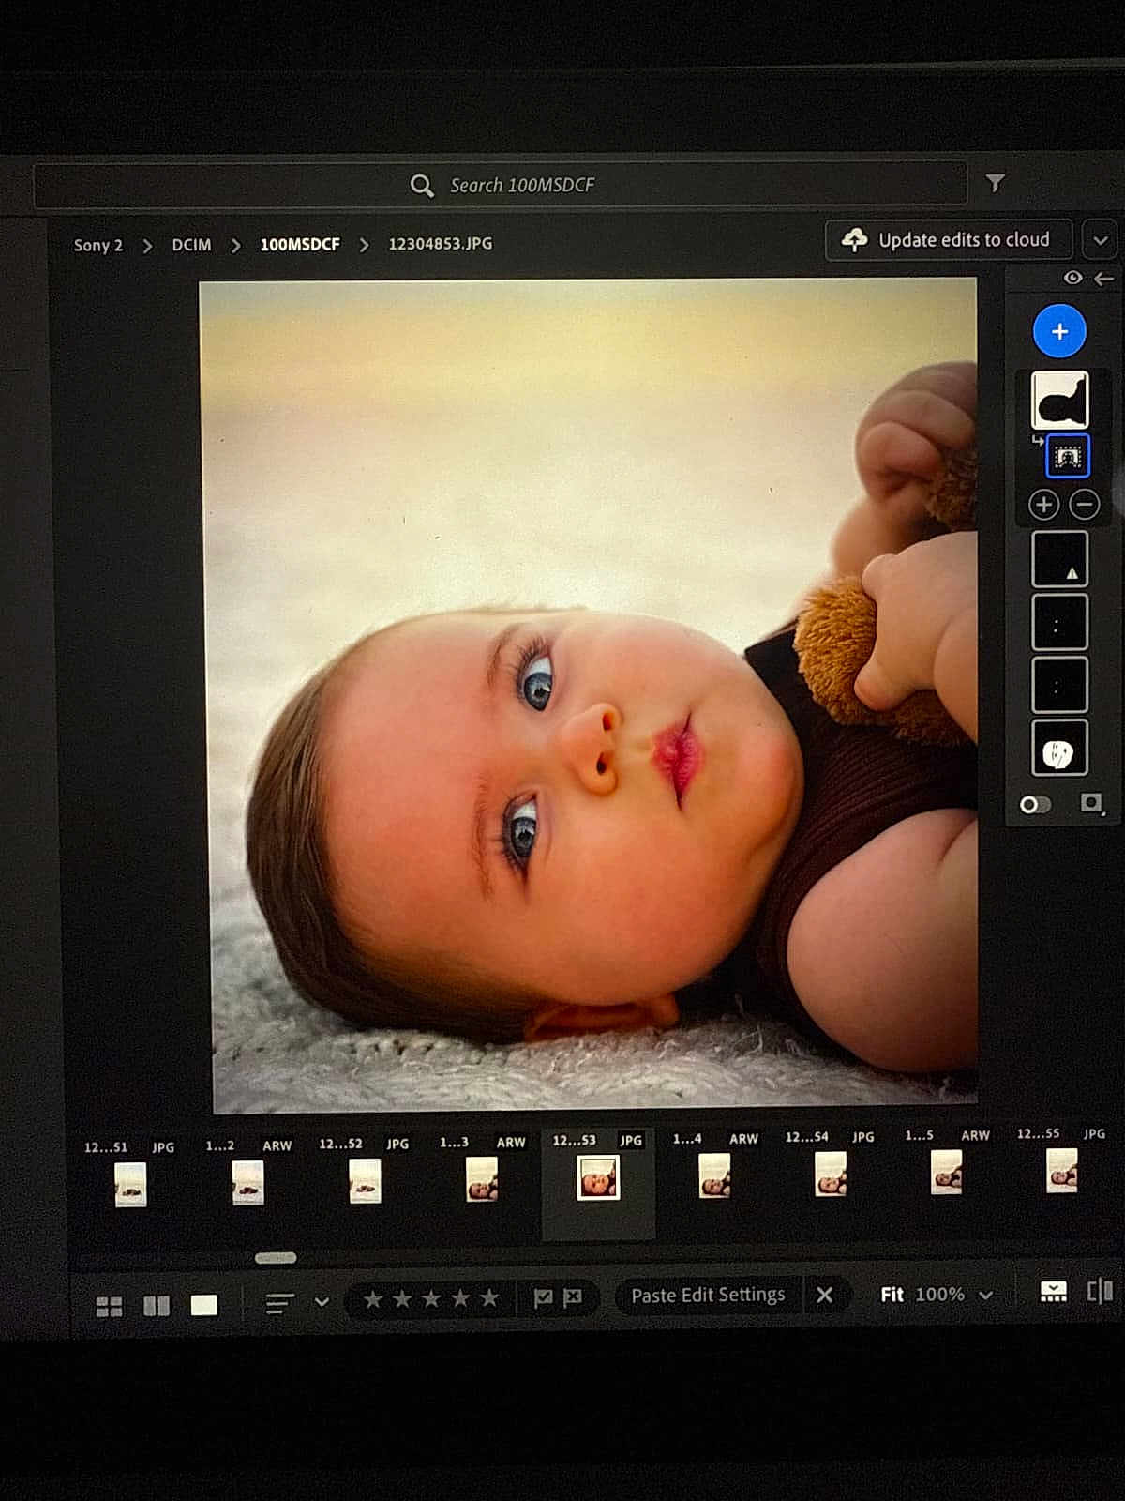Toggle the filmstrip panel icon
This screenshot has height=1501, width=1125.
click(x=1053, y=1293)
